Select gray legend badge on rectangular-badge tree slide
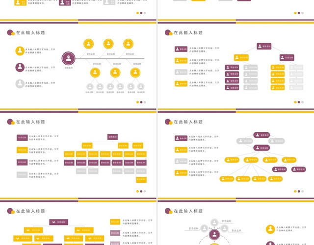The height and width of the screenshot is (245, 314). point(181,72)
